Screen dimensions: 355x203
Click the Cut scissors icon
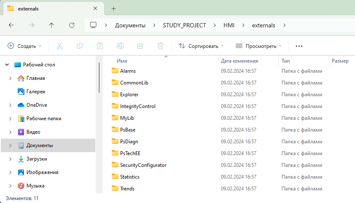point(60,46)
